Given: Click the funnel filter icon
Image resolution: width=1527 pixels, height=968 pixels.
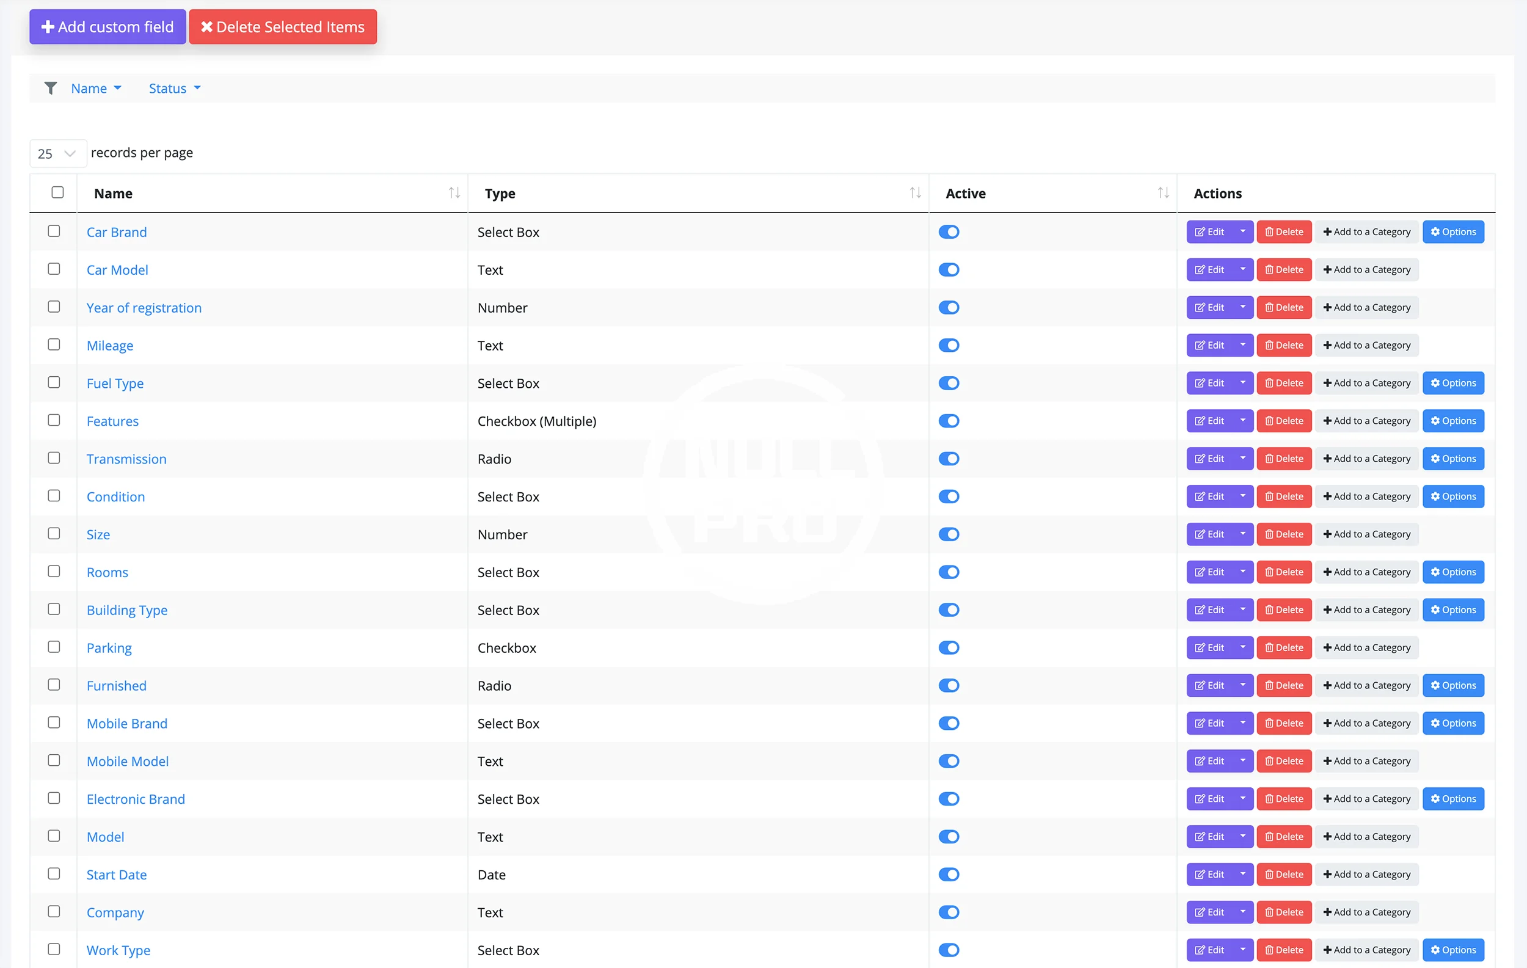Looking at the screenshot, I should pyautogui.click(x=51, y=88).
